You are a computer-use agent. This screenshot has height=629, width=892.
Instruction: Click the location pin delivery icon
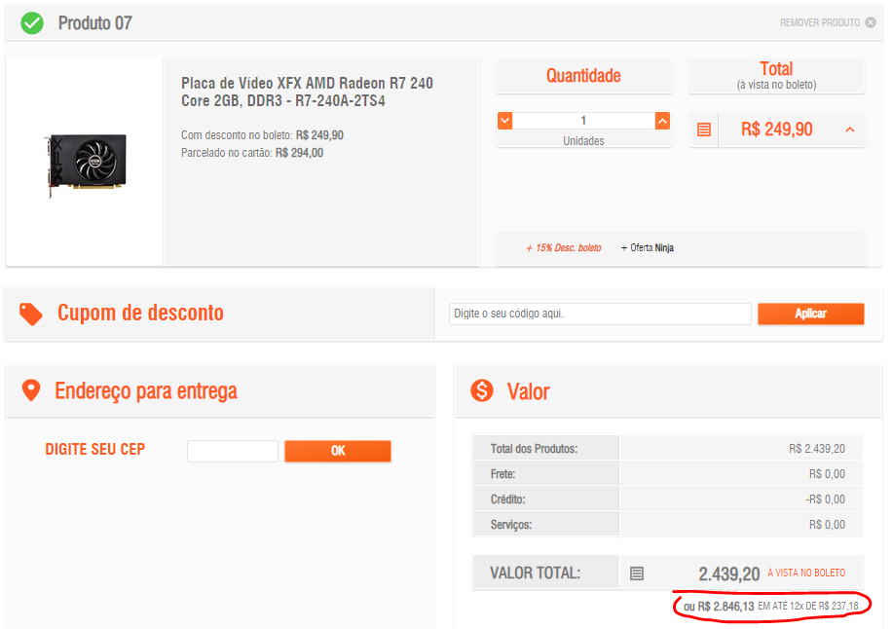pyautogui.click(x=31, y=390)
